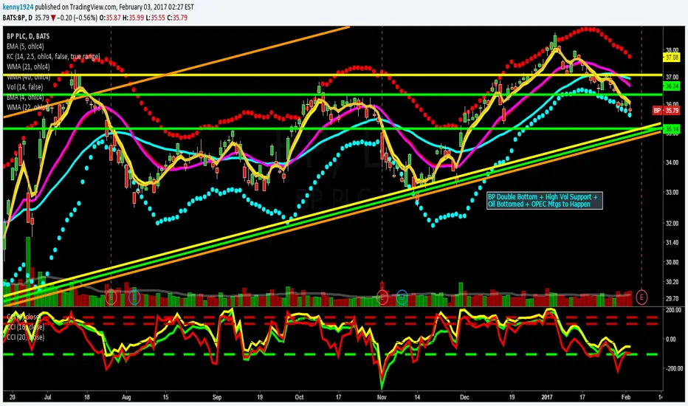The image size is (688, 406).
Task: Click Nov on the date axis
Action: [382, 397]
